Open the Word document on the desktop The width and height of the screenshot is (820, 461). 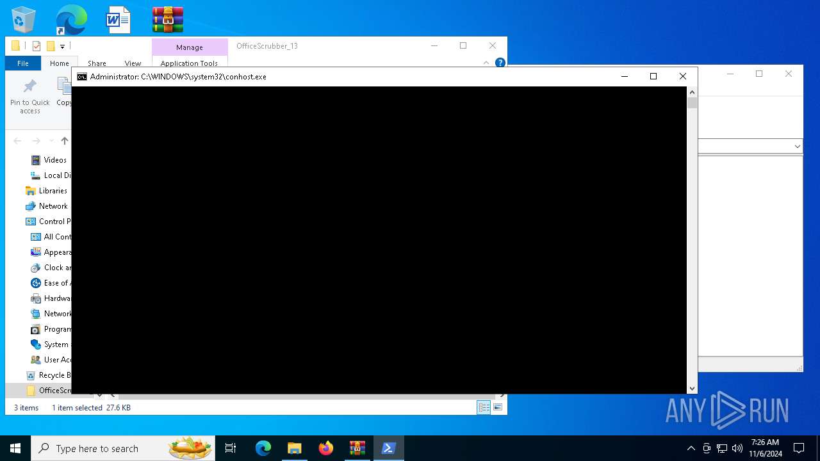pos(119,20)
